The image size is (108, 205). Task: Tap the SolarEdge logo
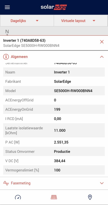click(54, 7)
